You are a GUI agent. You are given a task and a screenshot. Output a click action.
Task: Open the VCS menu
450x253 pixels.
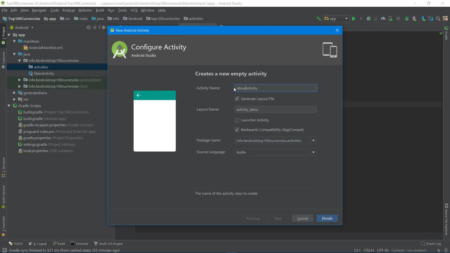coord(134,10)
